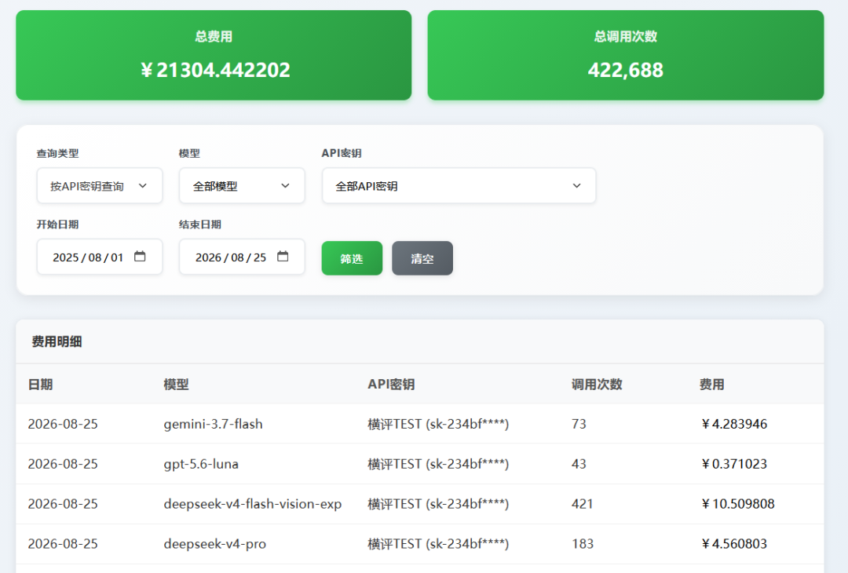Click the call count 183
Screen dimensions: 848x573
(583, 545)
